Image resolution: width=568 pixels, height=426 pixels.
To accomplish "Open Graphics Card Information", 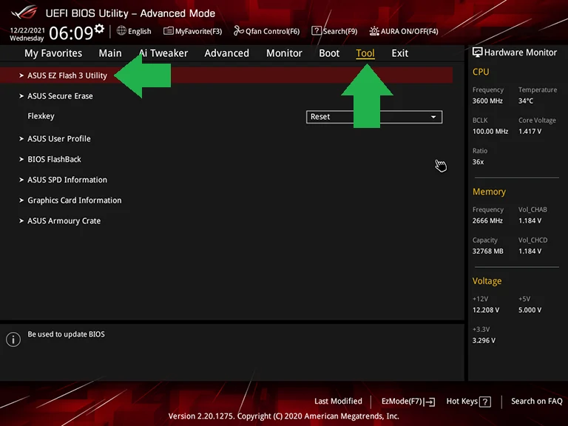I will click(74, 200).
